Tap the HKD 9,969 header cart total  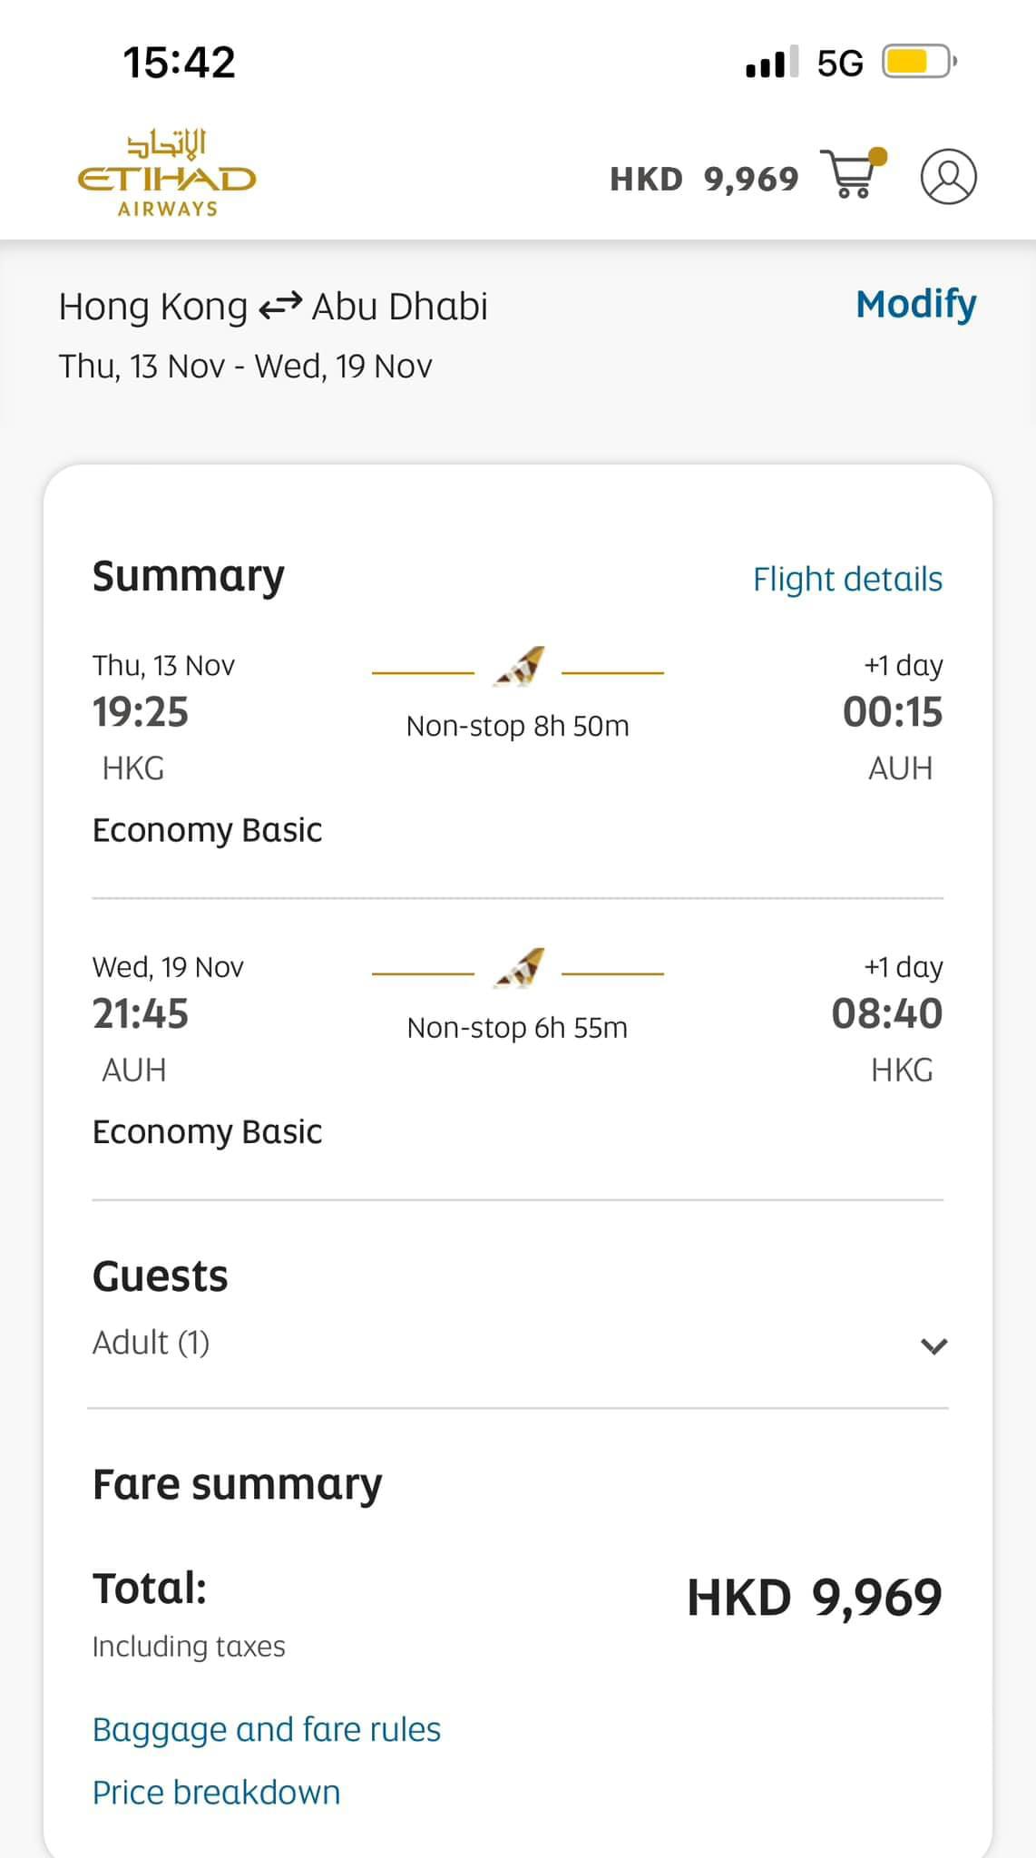coord(704,179)
